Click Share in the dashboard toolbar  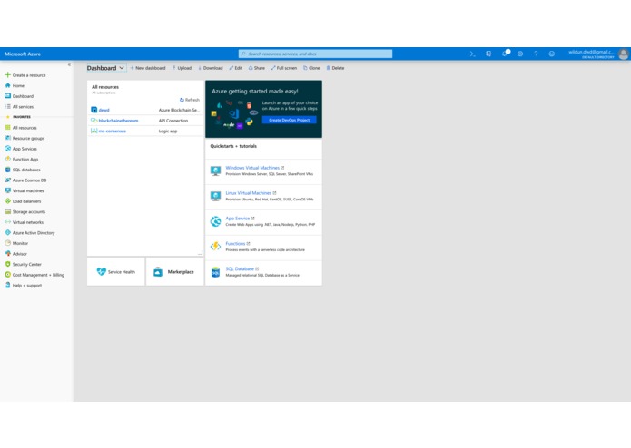click(257, 68)
